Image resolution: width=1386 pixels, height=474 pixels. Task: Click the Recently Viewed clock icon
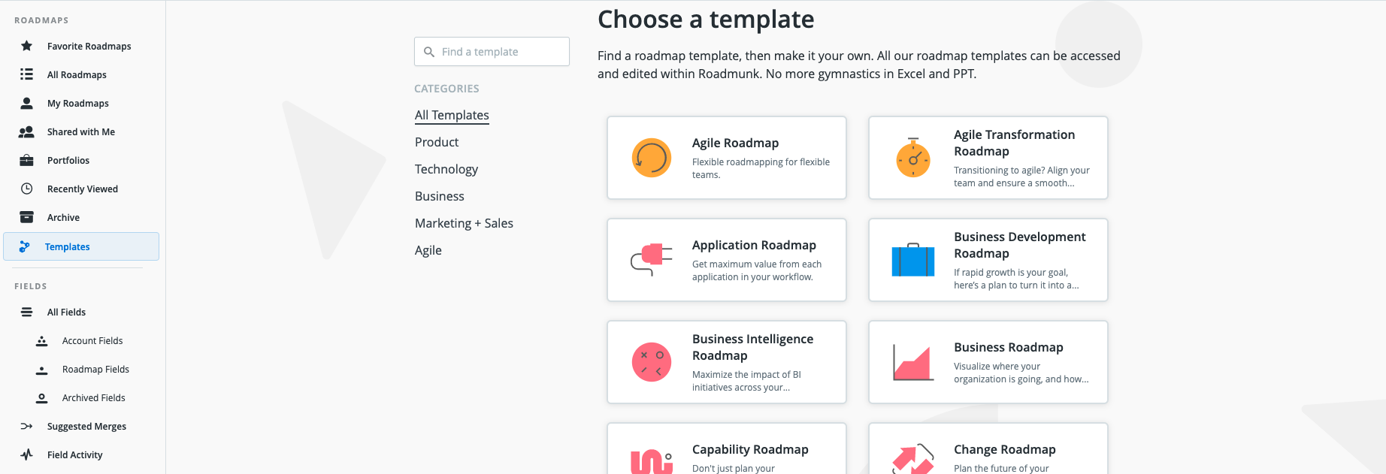(x=26, y=189)
